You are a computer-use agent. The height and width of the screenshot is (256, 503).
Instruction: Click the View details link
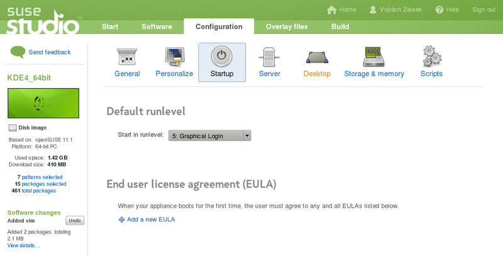[24, 245]
